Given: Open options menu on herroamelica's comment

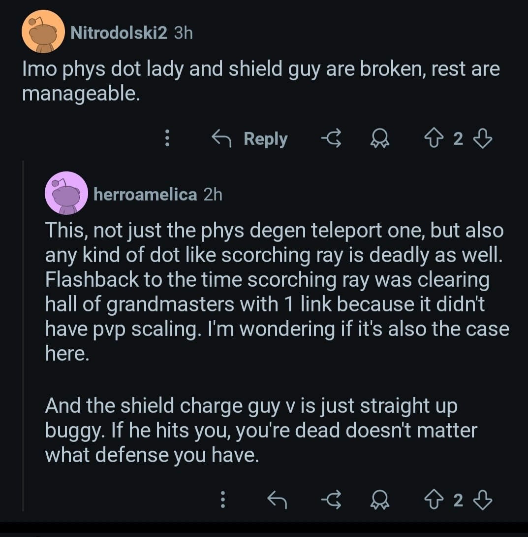Looking at the screenshot, I should point(222,500).
